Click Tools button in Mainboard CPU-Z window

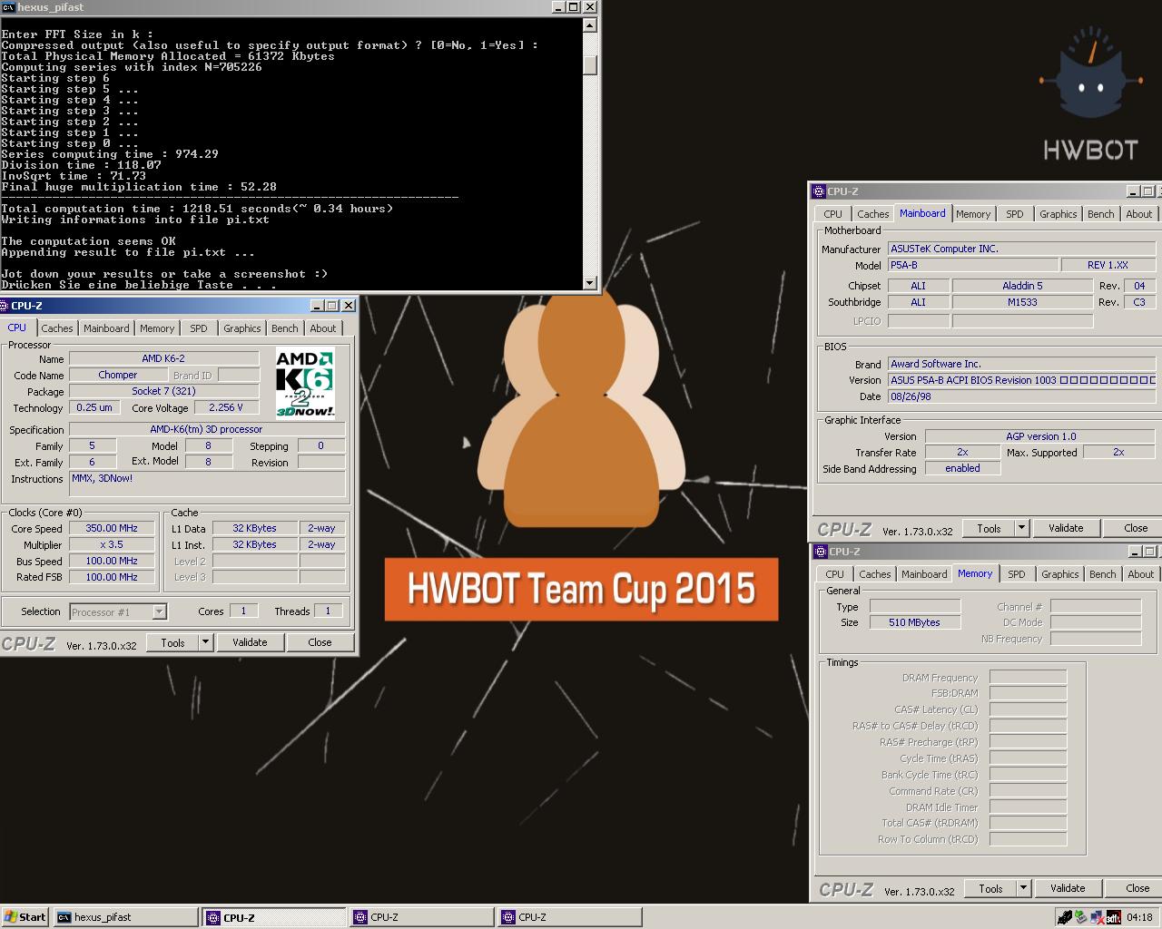point(989,528)
